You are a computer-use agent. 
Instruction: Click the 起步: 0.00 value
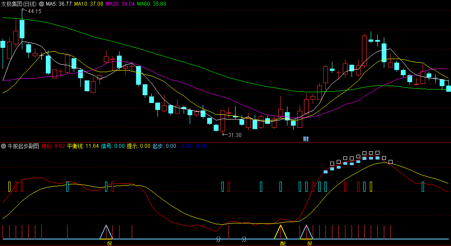(164, 146)
